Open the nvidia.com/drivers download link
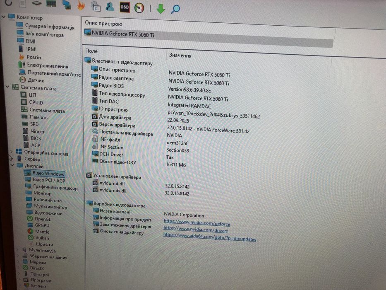 pyautogui.click(x=195, y=230)
